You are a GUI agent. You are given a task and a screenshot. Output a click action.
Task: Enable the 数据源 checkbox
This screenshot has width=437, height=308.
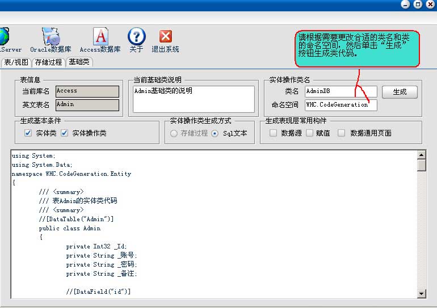point(273,133)
